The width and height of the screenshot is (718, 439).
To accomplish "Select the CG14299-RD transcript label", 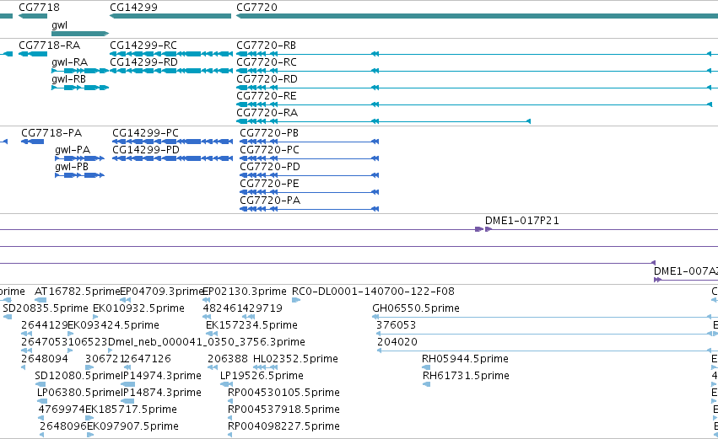I will pos(143,62).
